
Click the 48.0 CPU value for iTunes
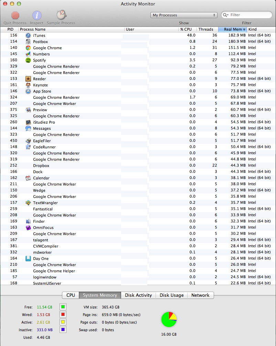pos(191,35)
